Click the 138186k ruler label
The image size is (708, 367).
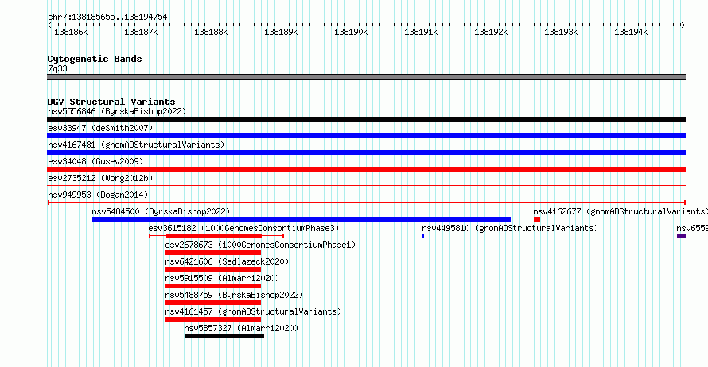[x=71, y=33]
